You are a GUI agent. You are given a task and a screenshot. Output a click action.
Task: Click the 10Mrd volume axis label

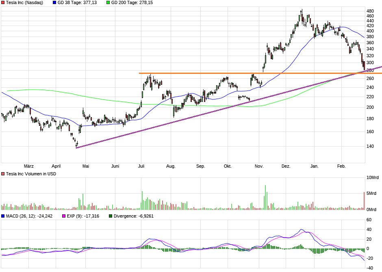[373, 177]
